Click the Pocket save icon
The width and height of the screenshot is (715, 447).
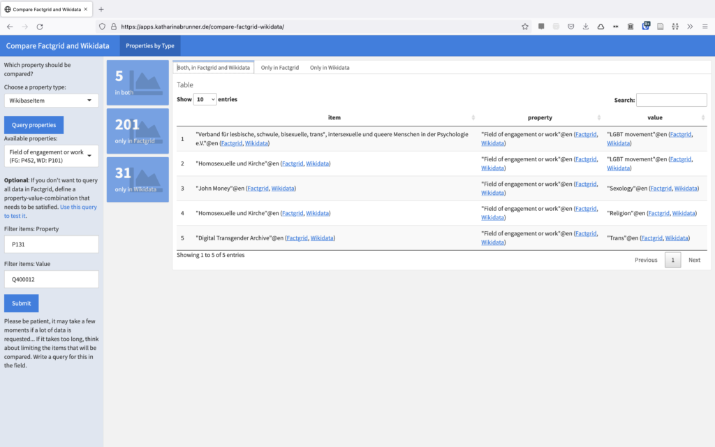click(570, 27)
